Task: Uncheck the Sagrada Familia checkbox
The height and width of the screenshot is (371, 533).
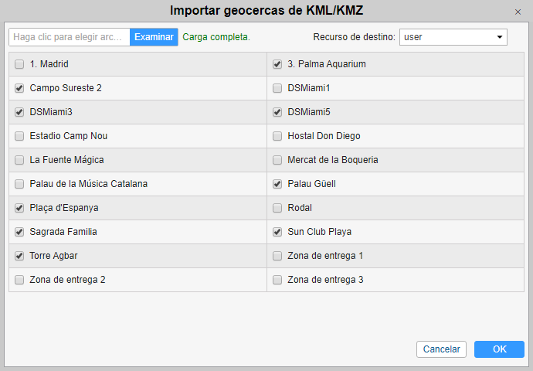Action: (19, 233)
